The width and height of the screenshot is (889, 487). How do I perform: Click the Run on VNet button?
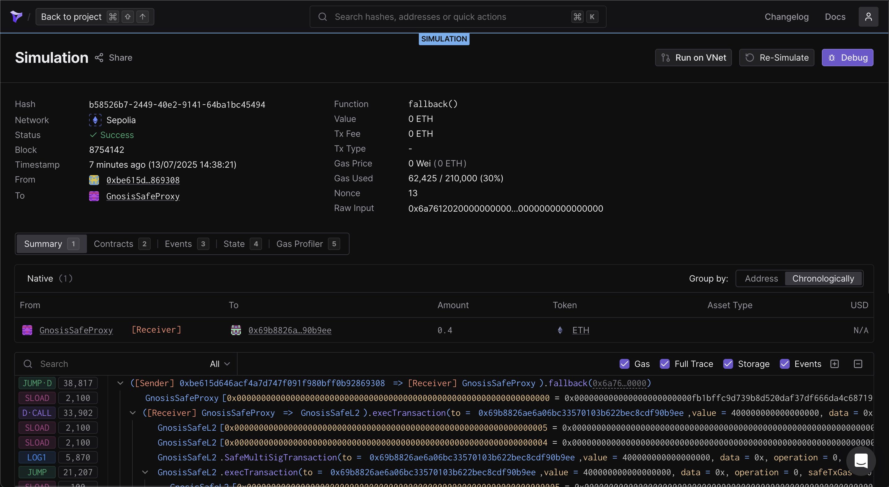tap(693, 58)
